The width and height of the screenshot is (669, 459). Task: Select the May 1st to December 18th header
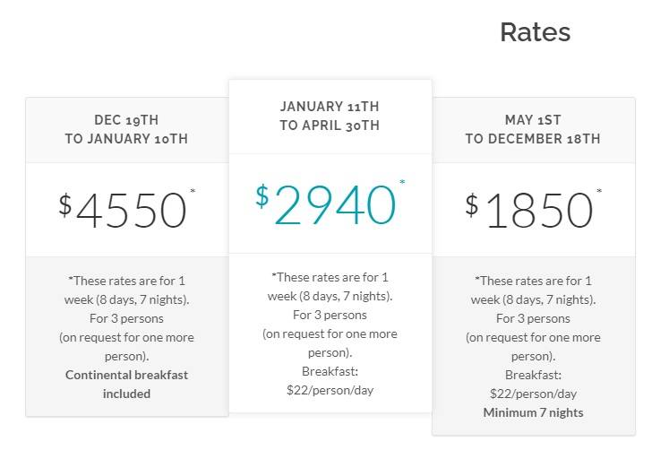[x=533, y=129]
